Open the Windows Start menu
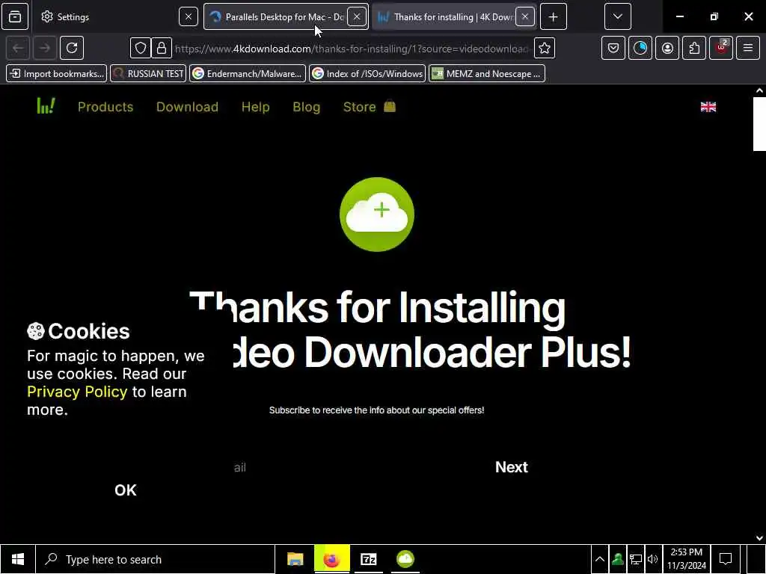Viewport: 766px width, 574px height. coord(18,559)
